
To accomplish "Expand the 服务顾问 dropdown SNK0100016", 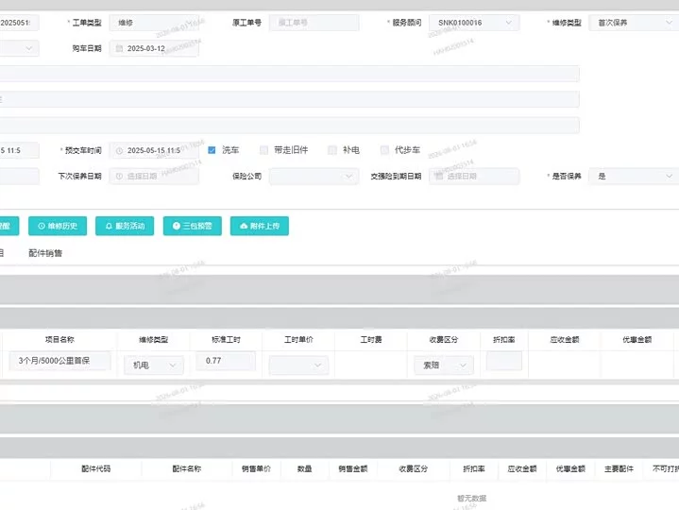I will click(x=474, y=23).
